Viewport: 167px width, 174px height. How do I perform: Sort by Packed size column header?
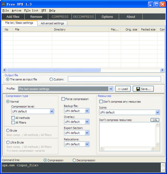click(x=148, y=29)
